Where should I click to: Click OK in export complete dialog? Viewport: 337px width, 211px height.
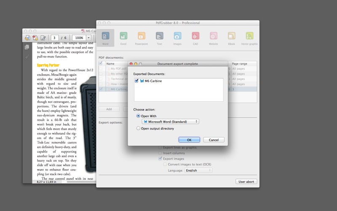point(189,140)
